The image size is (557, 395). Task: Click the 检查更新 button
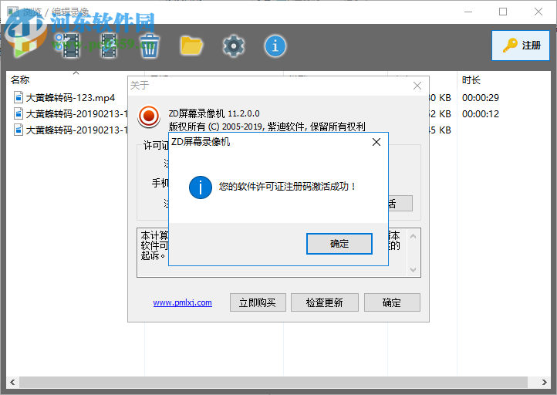[x=325, y=302]
